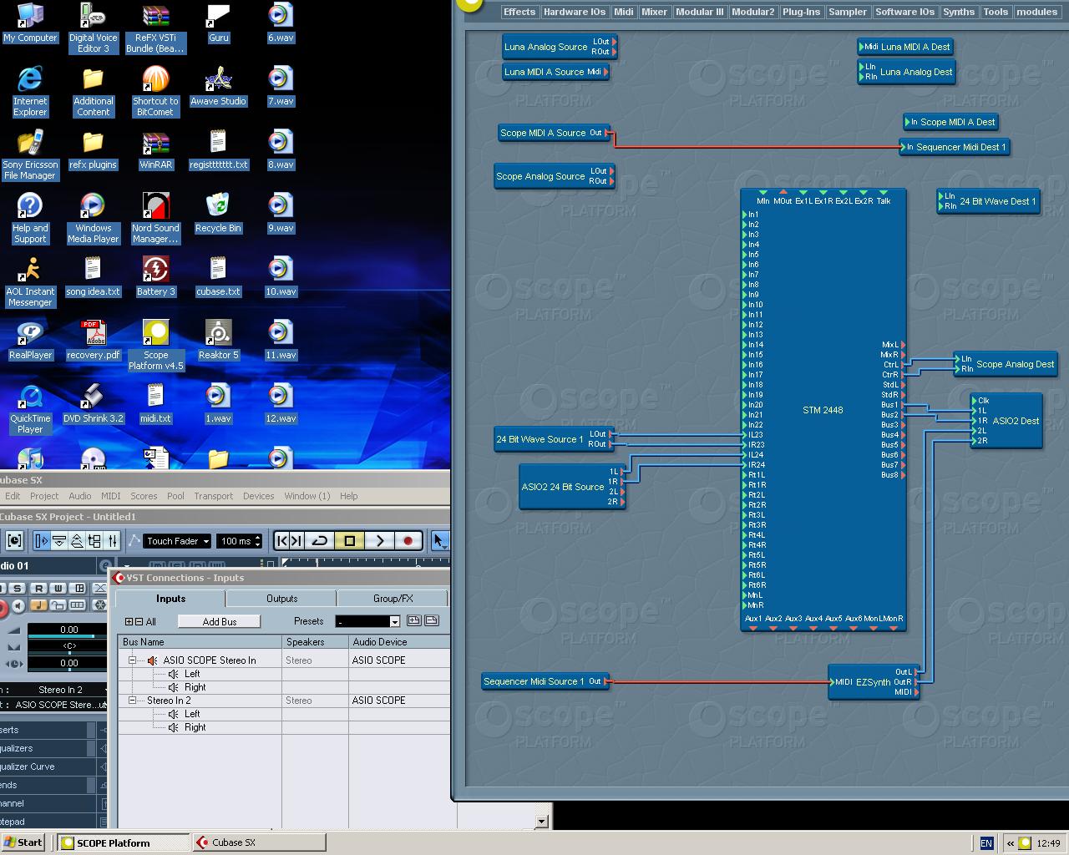The image size is (1069, 855).
Task: Open Scope Mixer menu
Action: point(654,12)
